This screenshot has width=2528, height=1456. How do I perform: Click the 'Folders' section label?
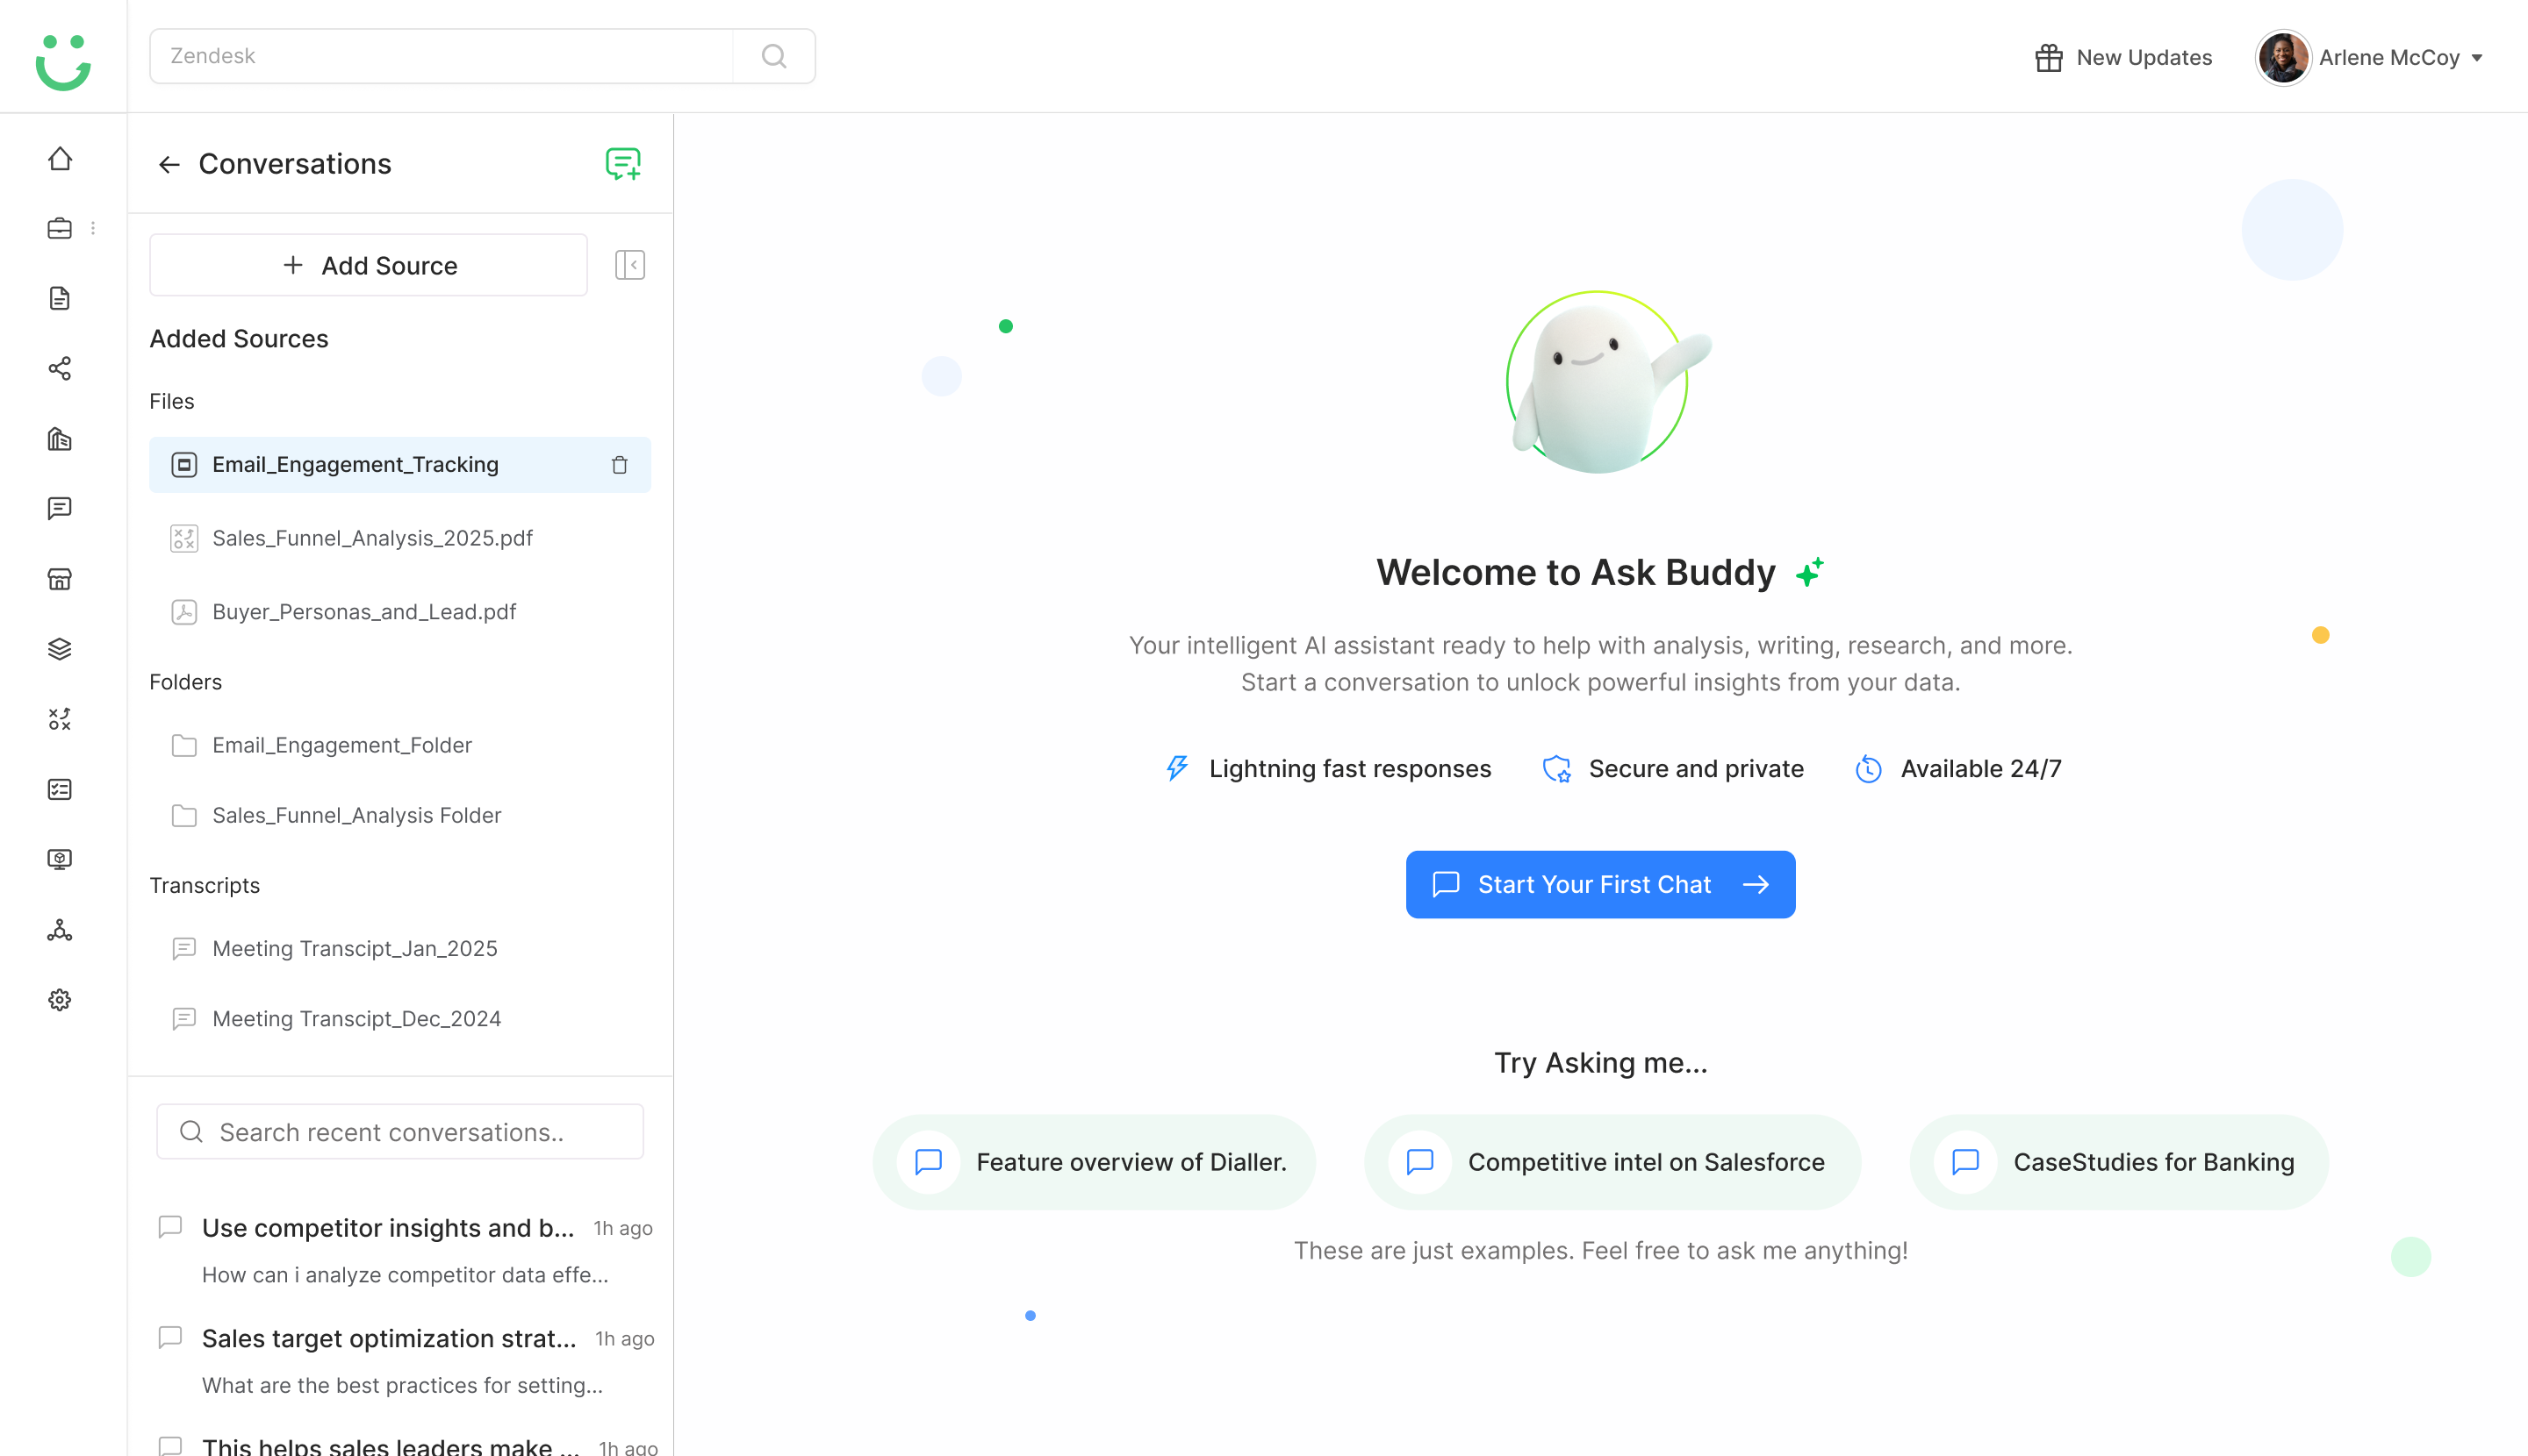(185, 682)
